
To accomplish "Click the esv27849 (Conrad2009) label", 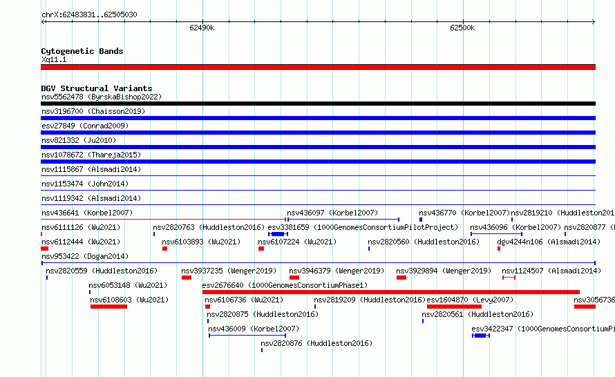I will pyautogui.click(x=85, y=126).
